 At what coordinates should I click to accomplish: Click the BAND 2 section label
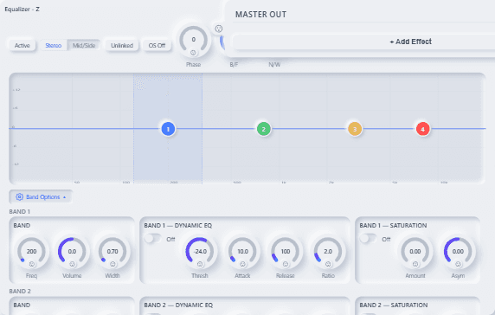coord(20,291)
